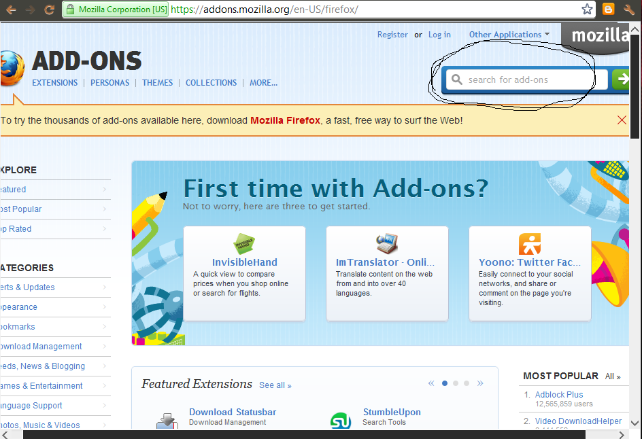Click the StumbleUpon extension icon
The width and height of the screenshot is (642, 439).
pos(341,421)
